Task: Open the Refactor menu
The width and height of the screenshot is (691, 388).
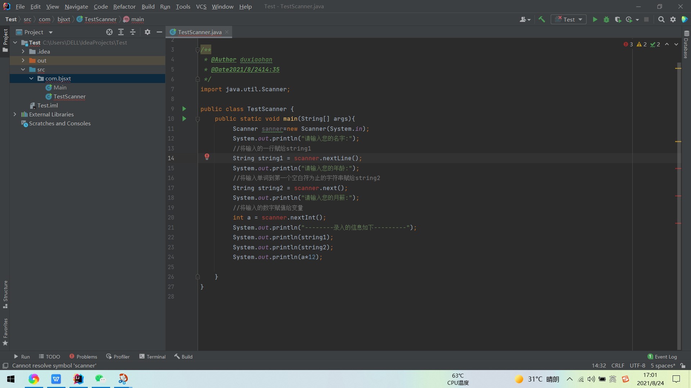Action: pos(124,6)
